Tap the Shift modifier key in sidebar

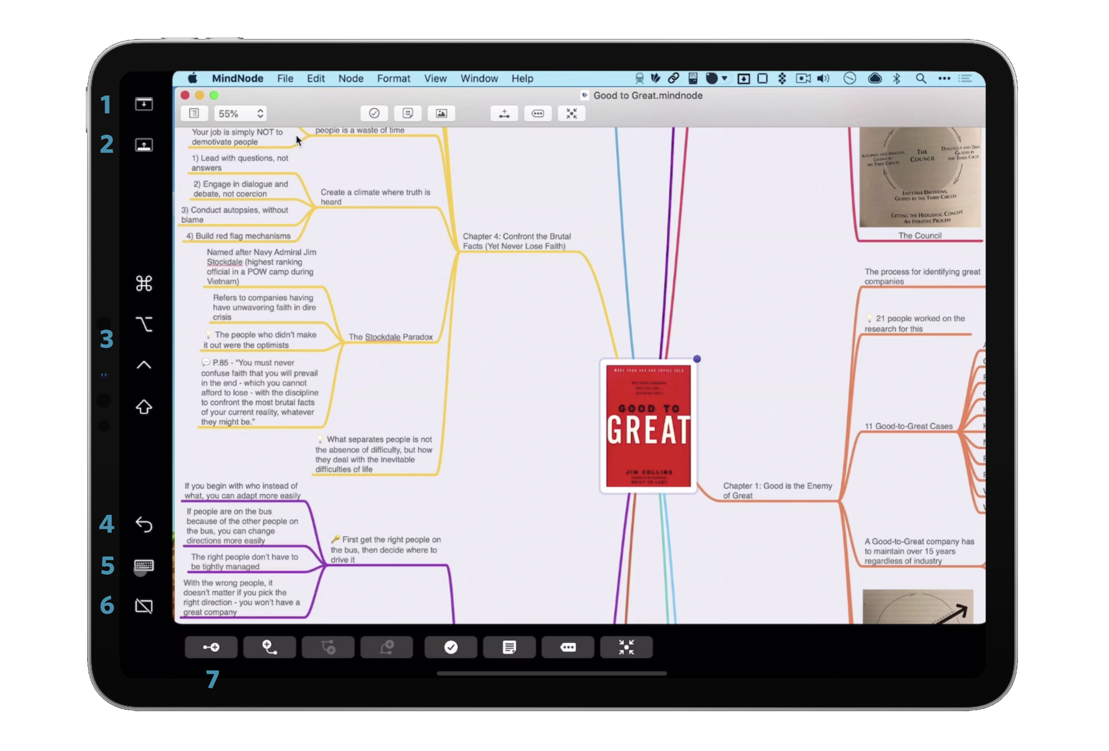point(144,407)
